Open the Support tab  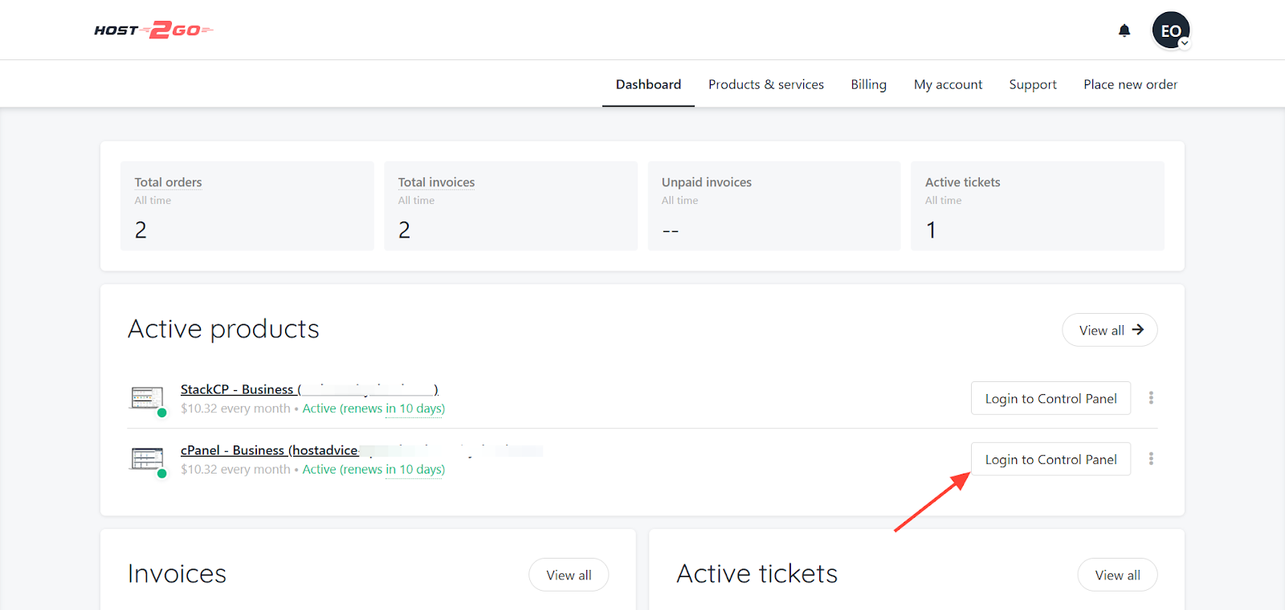tap(1033, 84)
